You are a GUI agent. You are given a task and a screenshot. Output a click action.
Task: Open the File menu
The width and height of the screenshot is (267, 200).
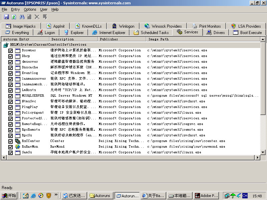coord(4,10)
